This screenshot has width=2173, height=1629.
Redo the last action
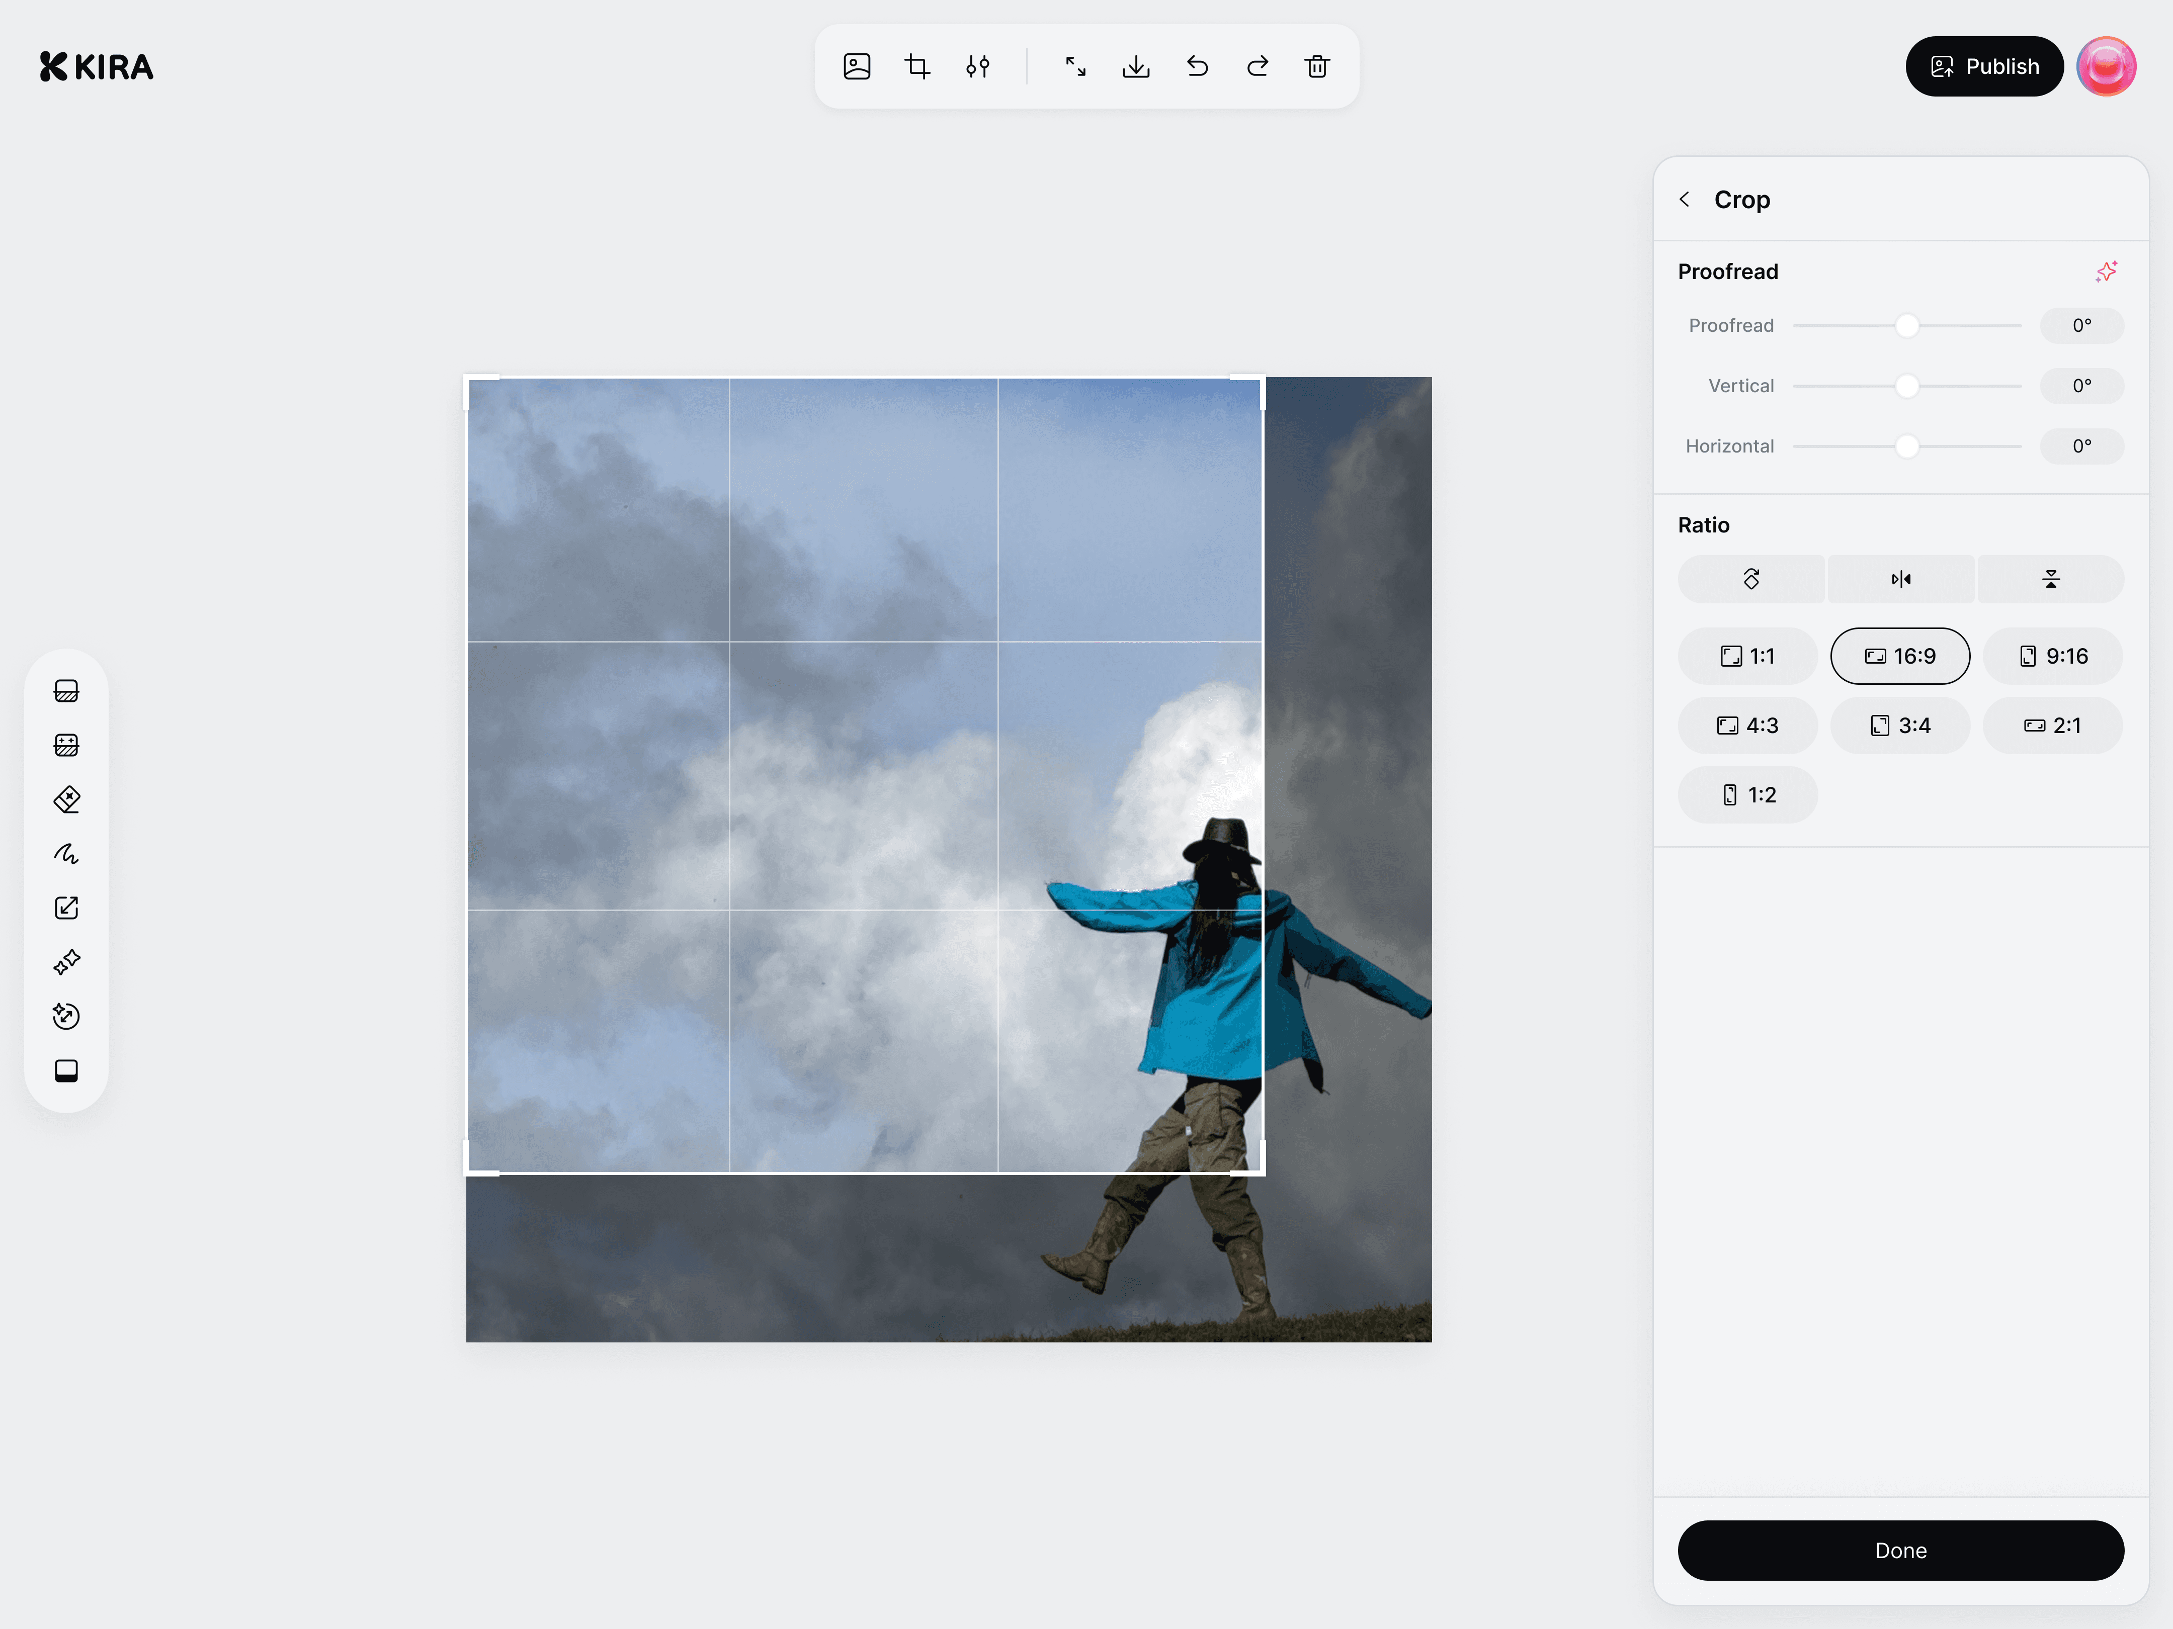coord(1258,67)
